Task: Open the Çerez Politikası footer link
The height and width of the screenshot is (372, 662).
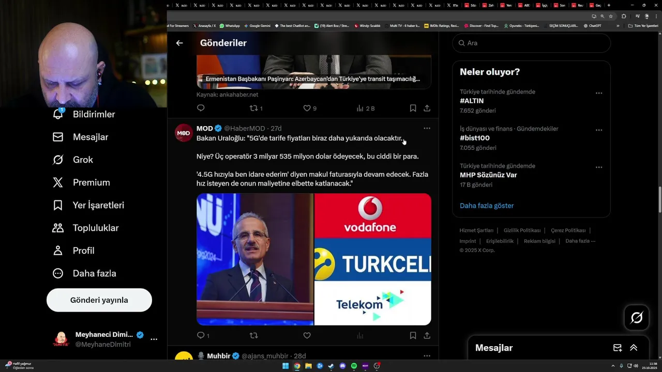Action: [568, 230]
